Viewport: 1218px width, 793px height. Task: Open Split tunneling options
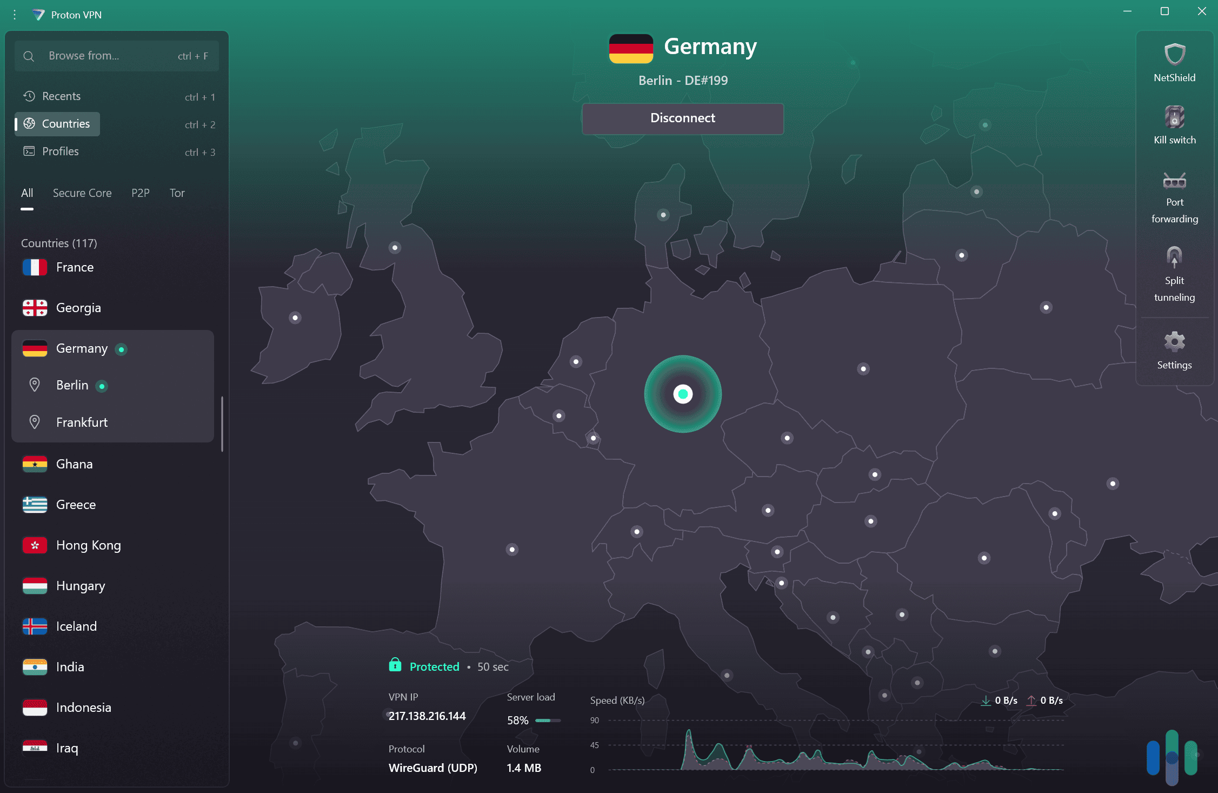[1174, 273]
